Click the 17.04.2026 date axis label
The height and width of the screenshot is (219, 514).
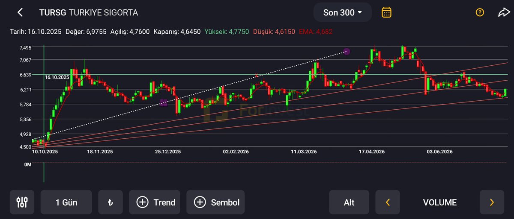(x=372, y=152)
